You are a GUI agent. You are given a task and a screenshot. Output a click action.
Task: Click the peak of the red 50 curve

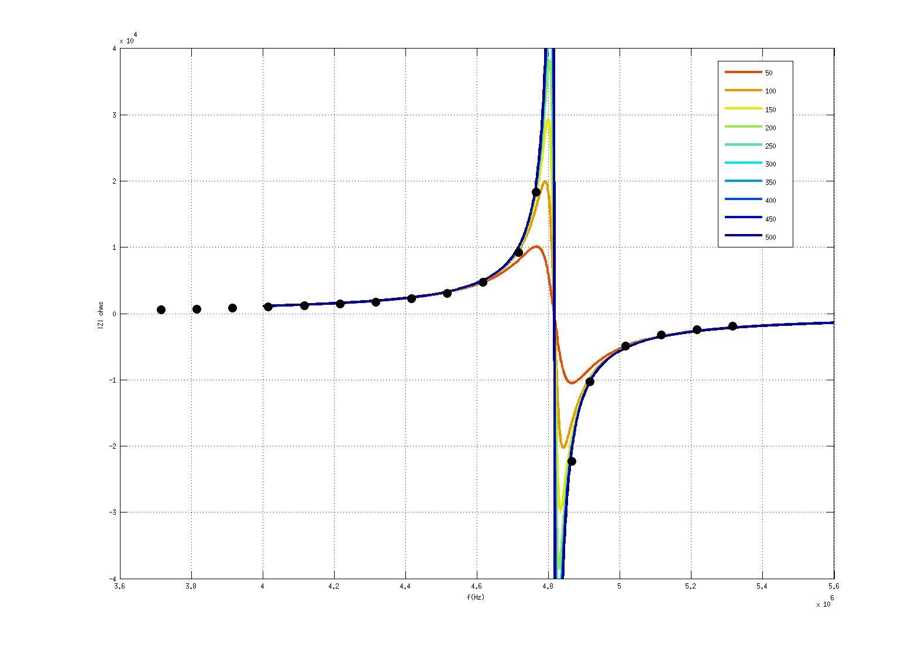coord(536,247)
